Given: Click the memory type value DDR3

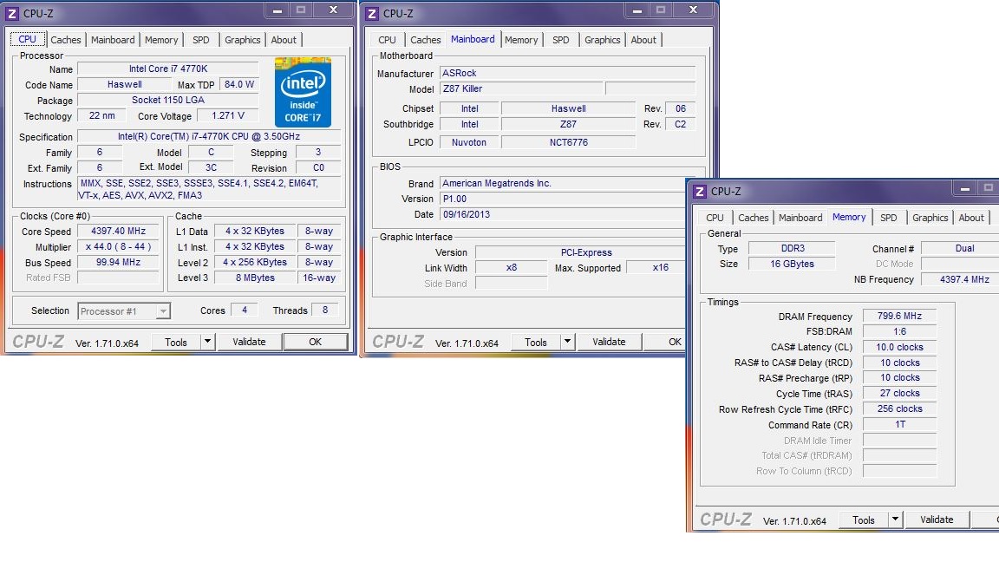Looking at the screenshot, I should click(793, 248).
